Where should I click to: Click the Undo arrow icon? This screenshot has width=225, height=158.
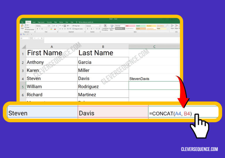(24, 34)
